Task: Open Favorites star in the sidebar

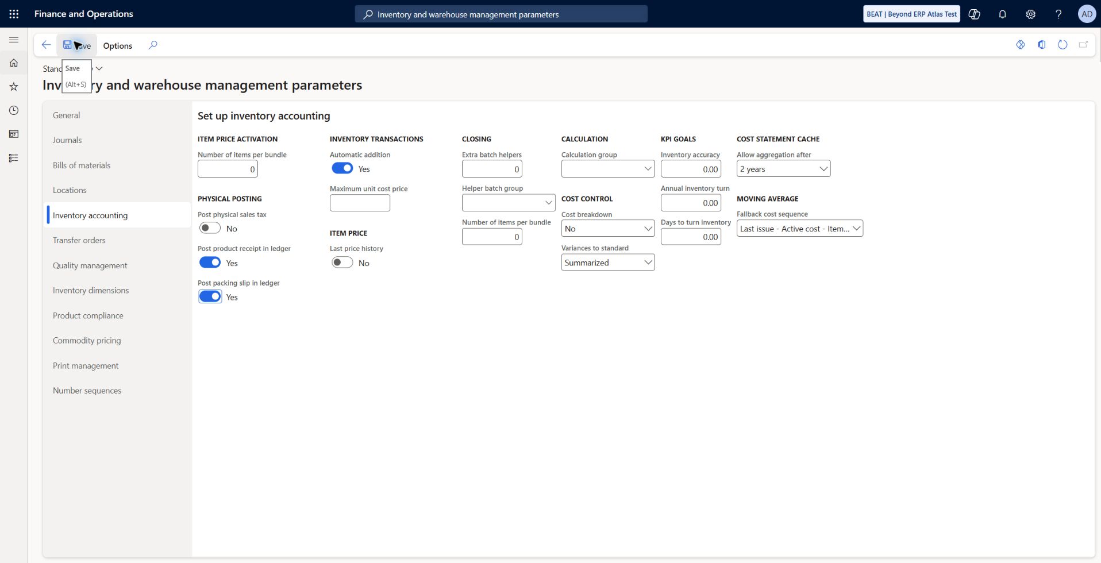Action: pyautogui.click(x=14, y=87)
